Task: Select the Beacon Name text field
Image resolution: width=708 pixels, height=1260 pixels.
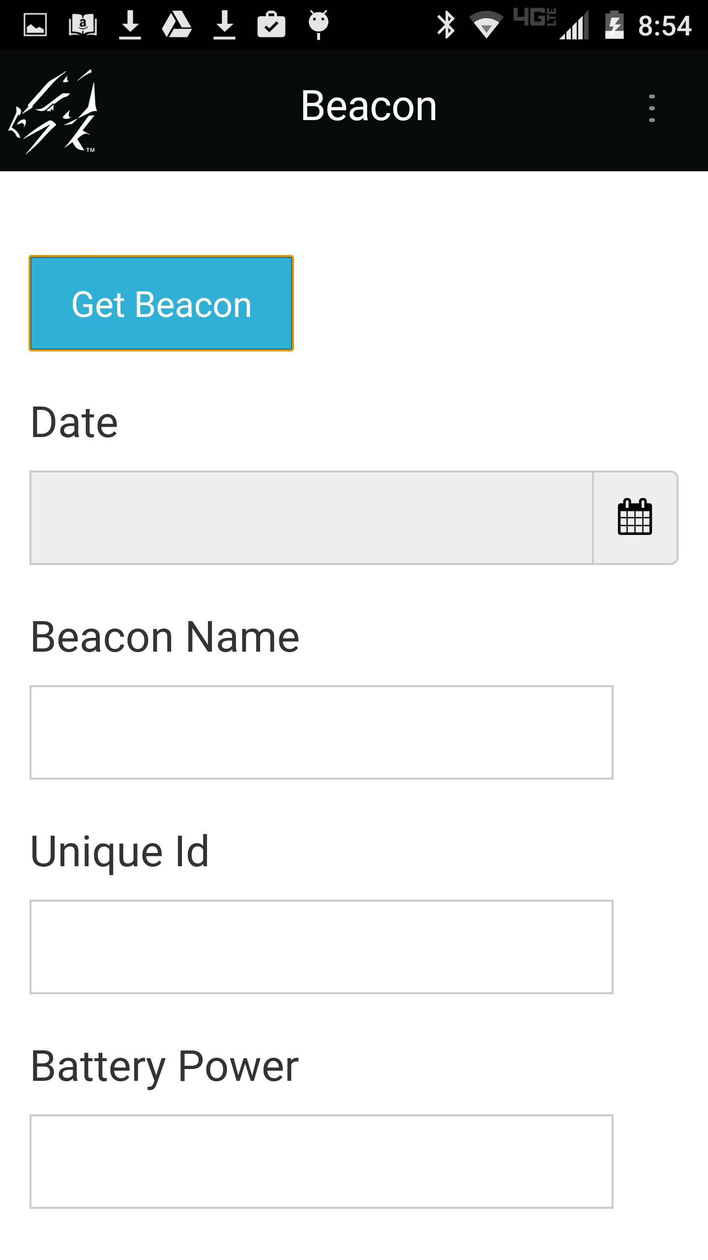Action: [322, 732]
